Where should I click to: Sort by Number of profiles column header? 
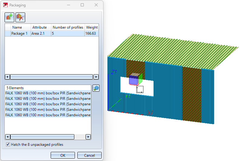[68, 27]
